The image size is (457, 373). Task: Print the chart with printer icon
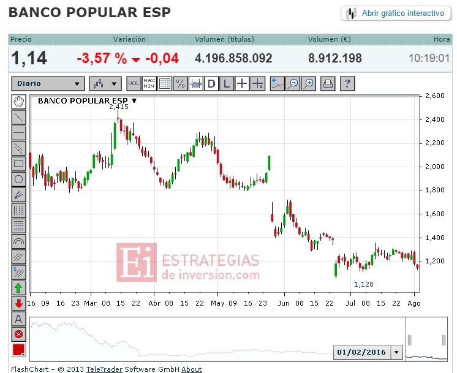[328, 84]
